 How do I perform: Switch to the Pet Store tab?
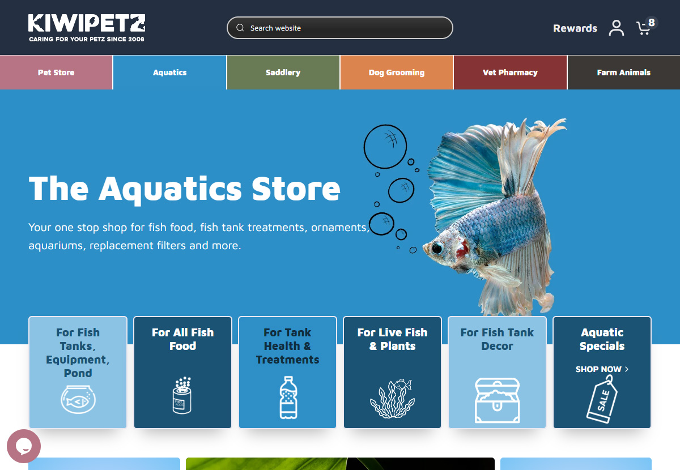[x=56, y=72]
